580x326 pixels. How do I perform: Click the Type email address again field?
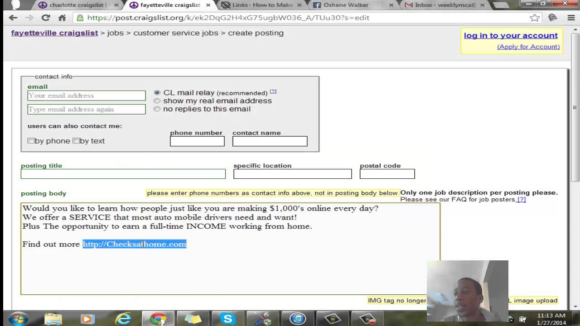pos(87,109)
